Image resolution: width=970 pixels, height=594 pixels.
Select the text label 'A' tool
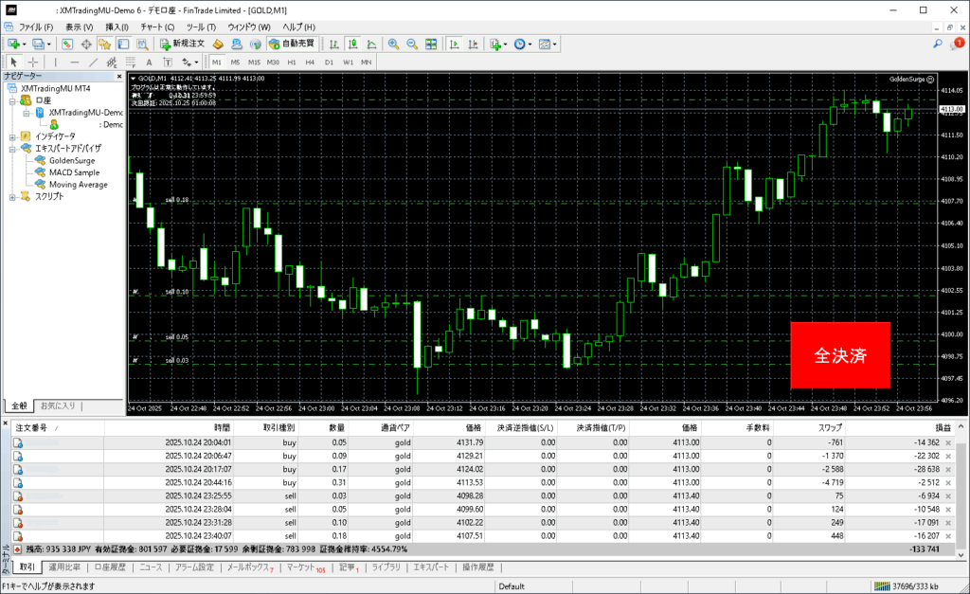[x=151, y=63]
